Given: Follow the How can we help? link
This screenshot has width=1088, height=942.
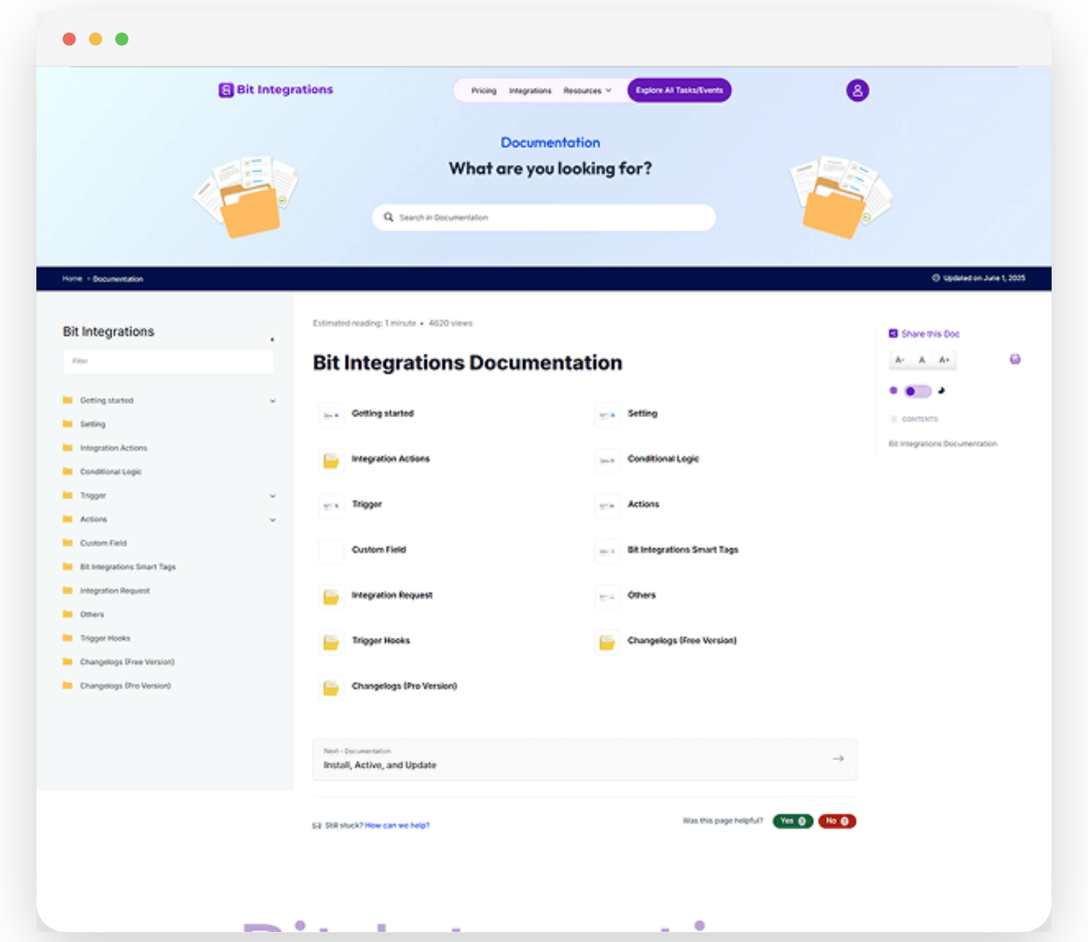Looking at the screenshot, I should click(x=397, y=825).
